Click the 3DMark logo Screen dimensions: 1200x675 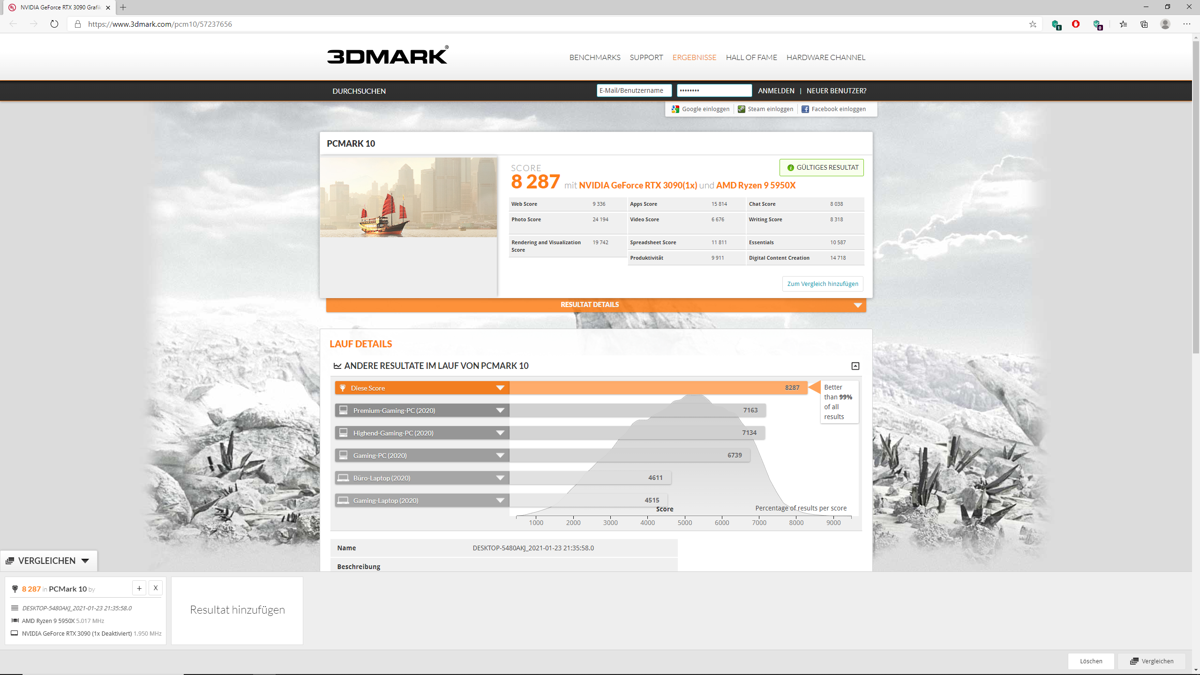tap(388, 55)
